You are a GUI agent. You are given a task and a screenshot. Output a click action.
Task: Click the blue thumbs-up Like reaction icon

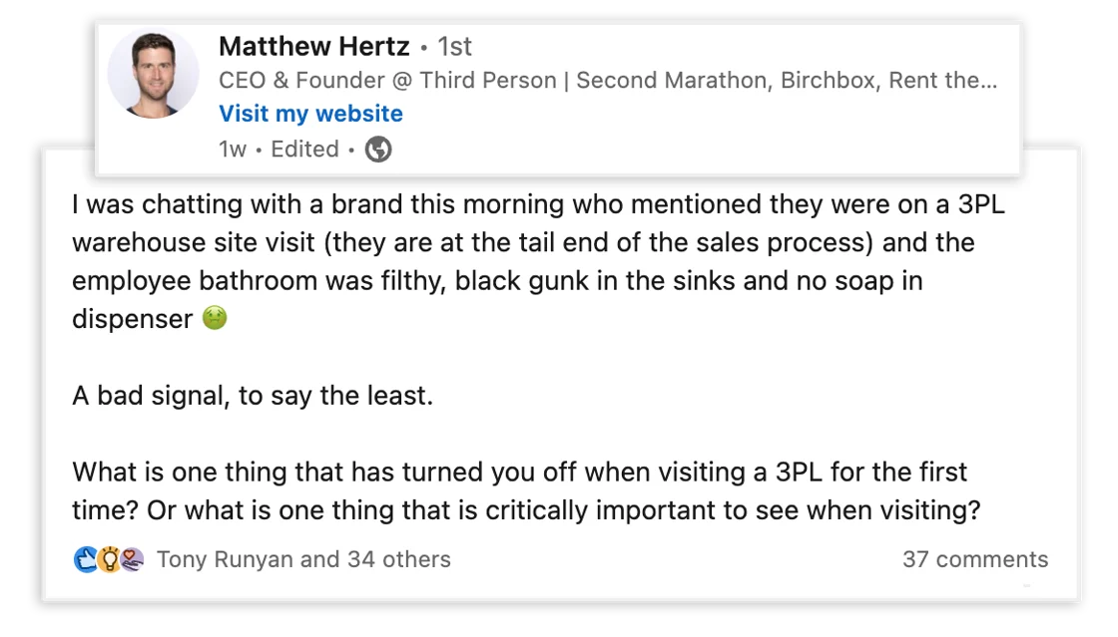86,560
